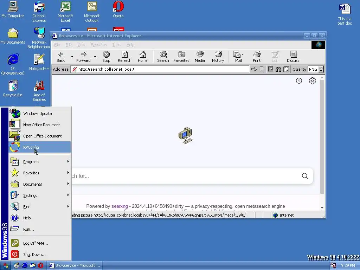
Task: Open the Opera desktop shortcut
Action: pos(118,9)
